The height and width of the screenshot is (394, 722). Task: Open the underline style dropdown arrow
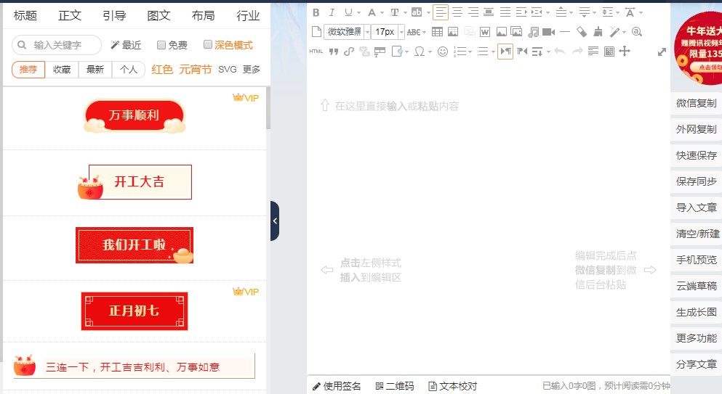(358, 12)
